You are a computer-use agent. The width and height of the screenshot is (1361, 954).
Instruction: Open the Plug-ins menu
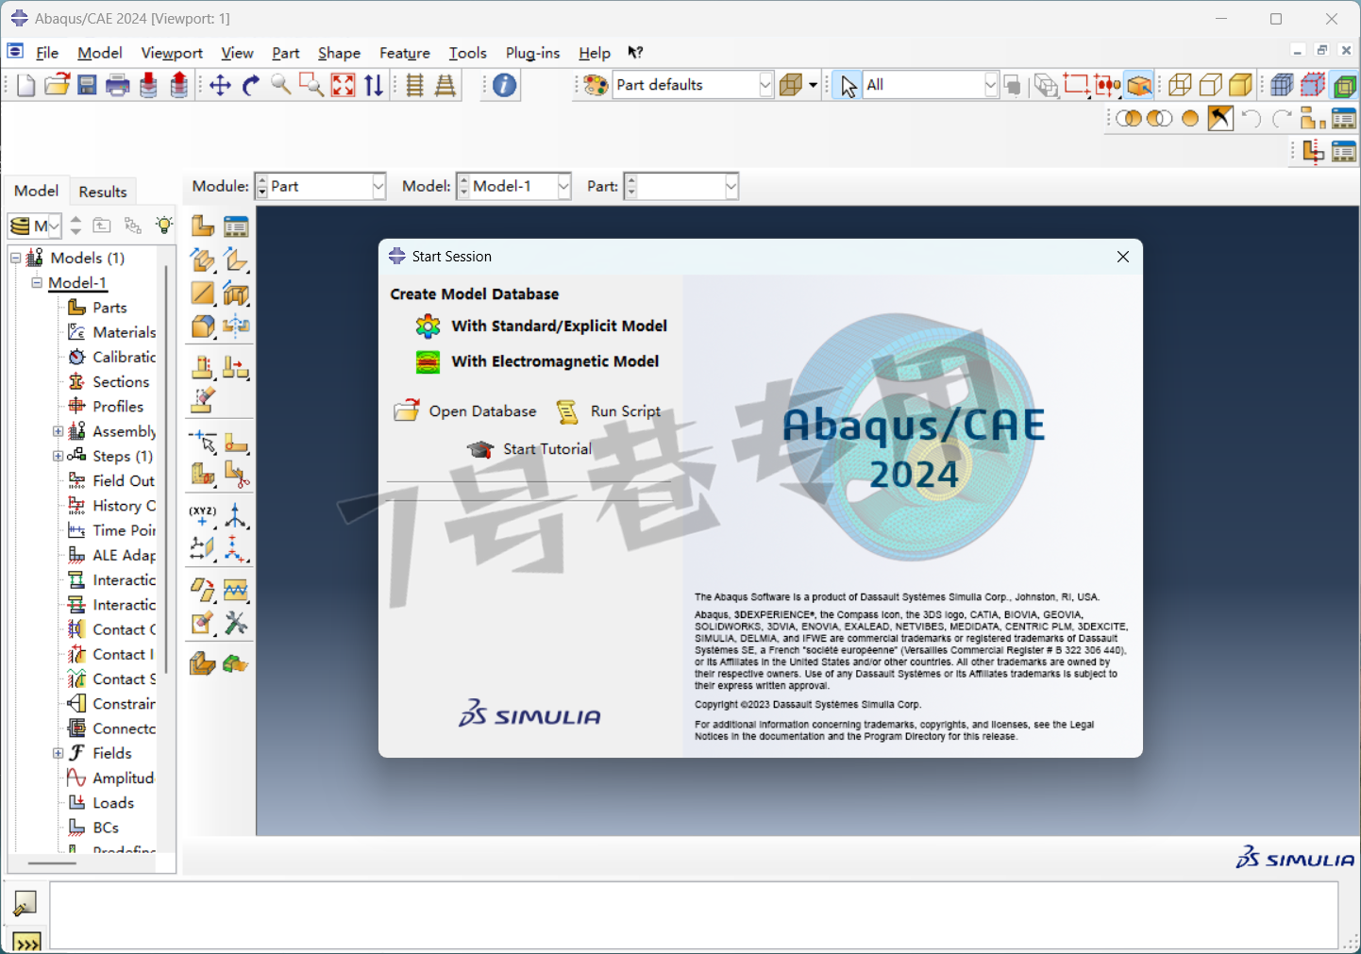click(x=532, y=53)
